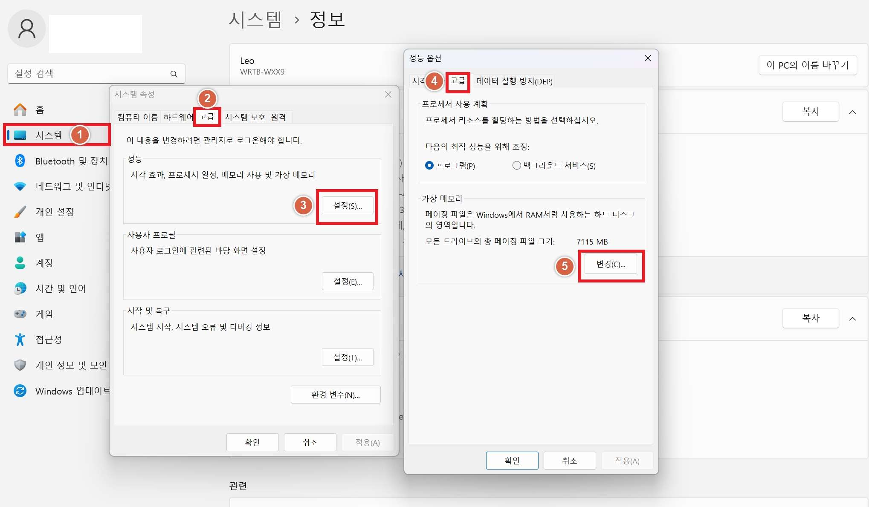Screen dimensions: 869x507
Task: Click the Accessibility (접근성) figure icon
Action: point(20,340)
